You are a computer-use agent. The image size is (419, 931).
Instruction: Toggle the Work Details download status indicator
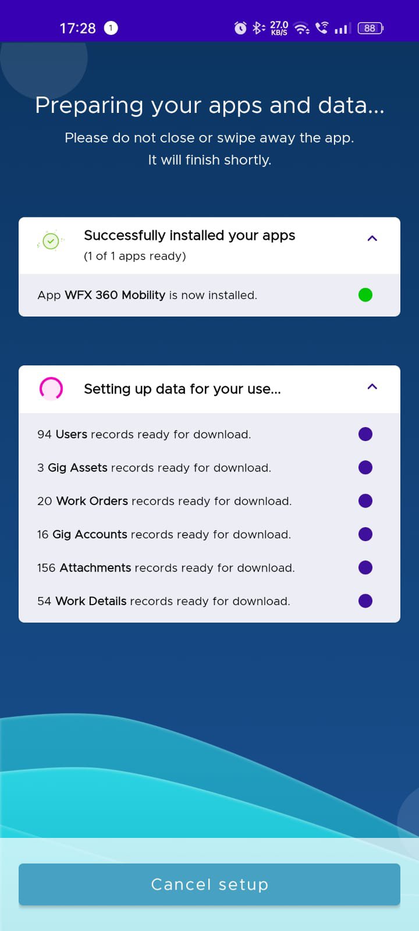click(x=365, y=600)
